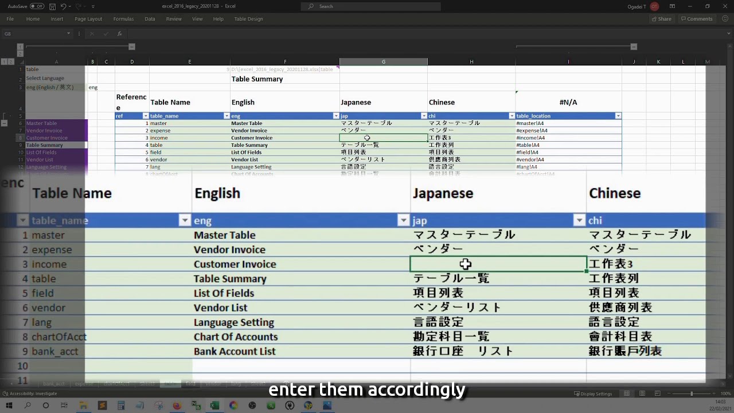Switch to the Insert ribbon tab
The height and width of the screenshot is (413, 734).
click(x=57, y=19)
